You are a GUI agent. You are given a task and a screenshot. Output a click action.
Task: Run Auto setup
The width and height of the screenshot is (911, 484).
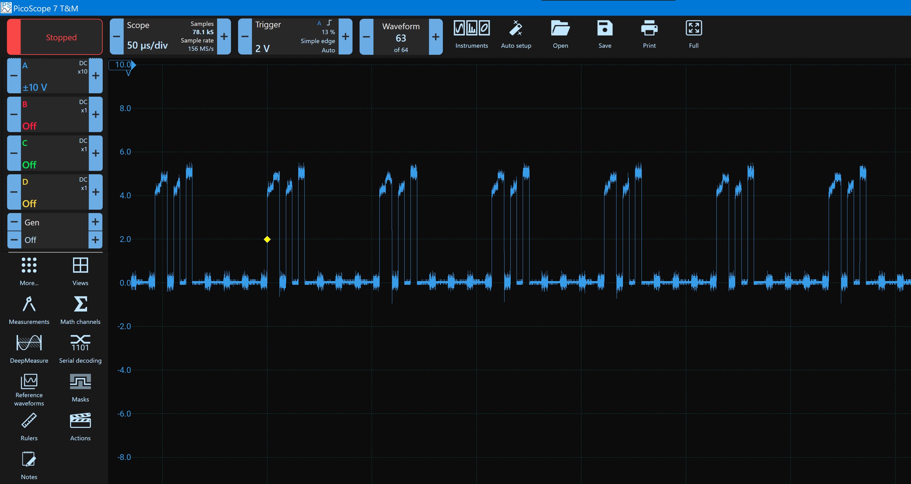pos(516,34)
